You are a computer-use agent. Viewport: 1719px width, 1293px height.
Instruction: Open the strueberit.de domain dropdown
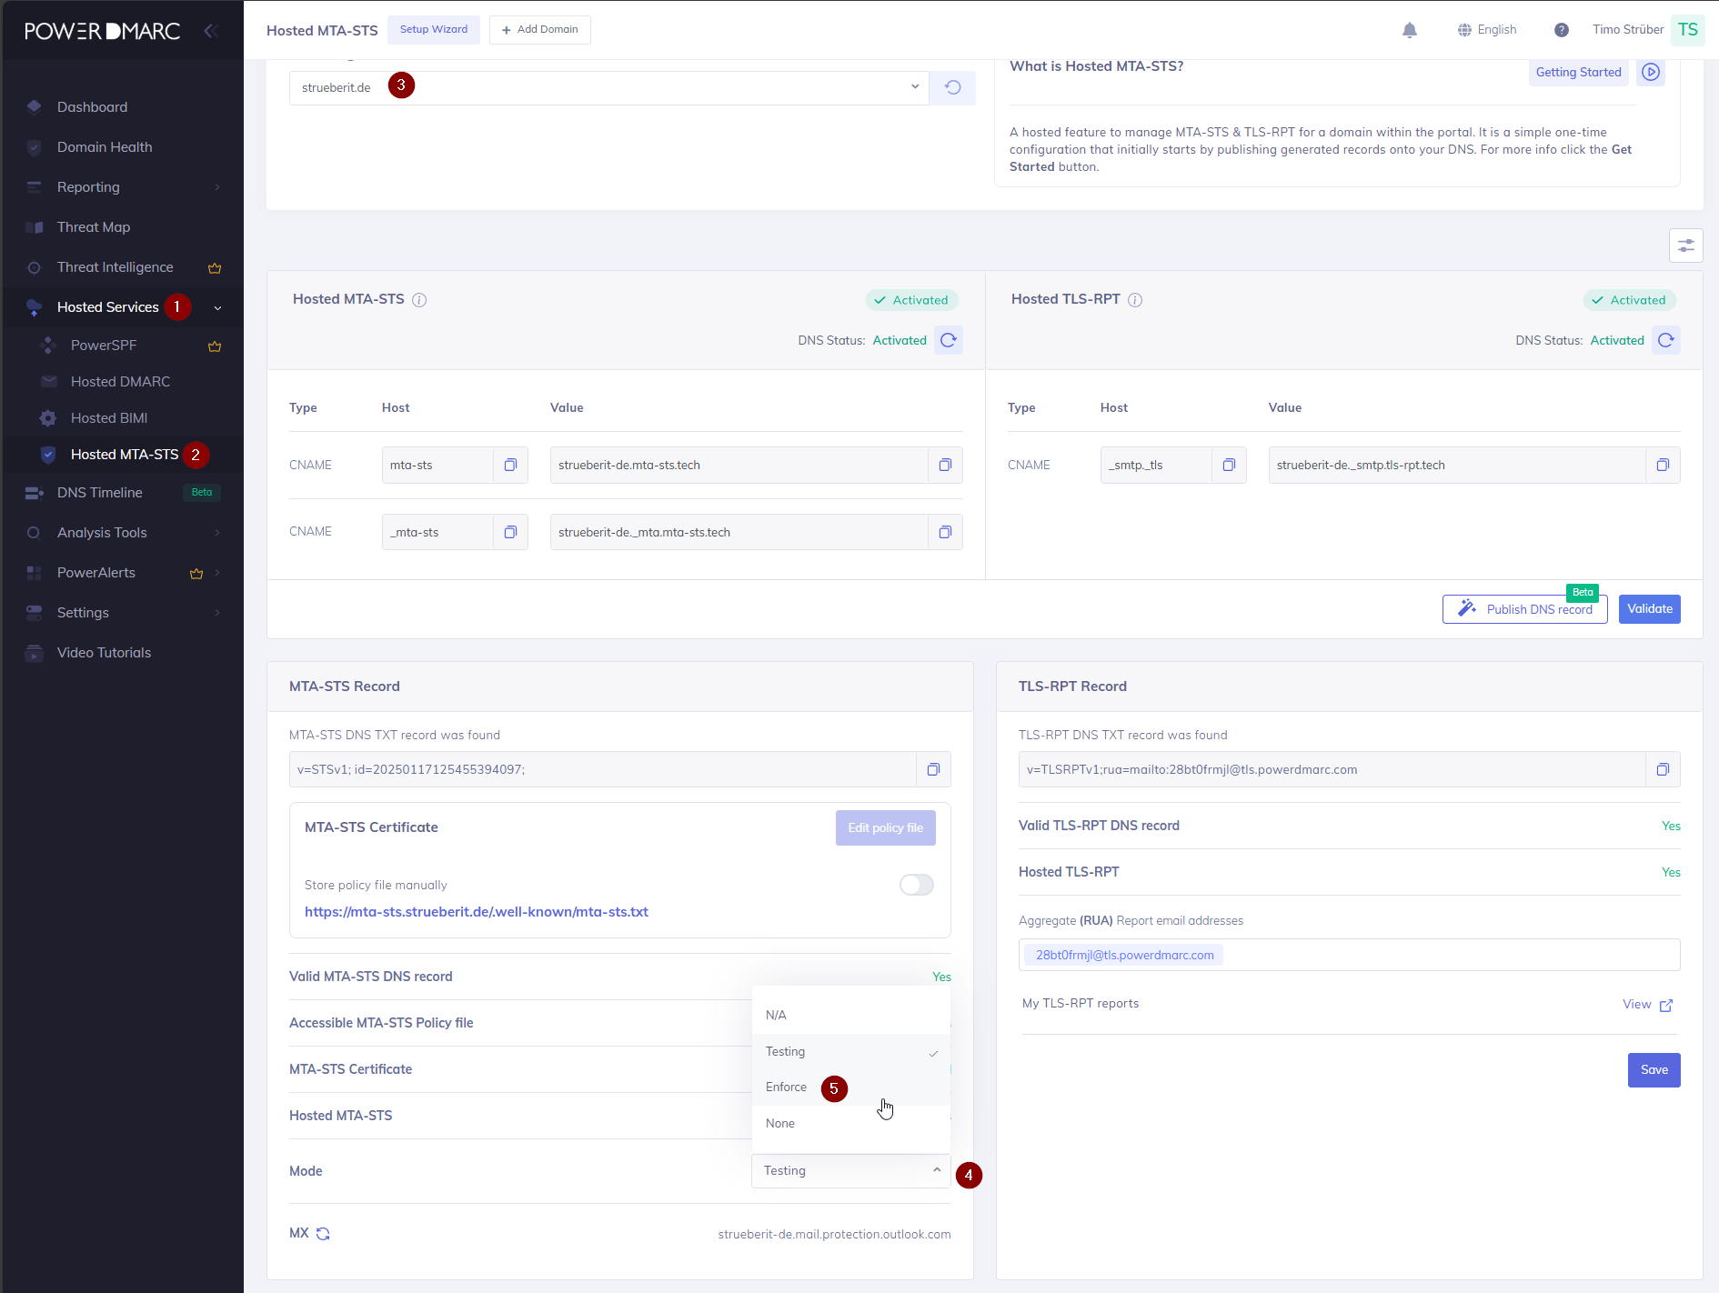click(914, 87)
